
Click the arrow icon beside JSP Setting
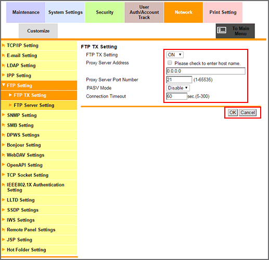(3, 240)
